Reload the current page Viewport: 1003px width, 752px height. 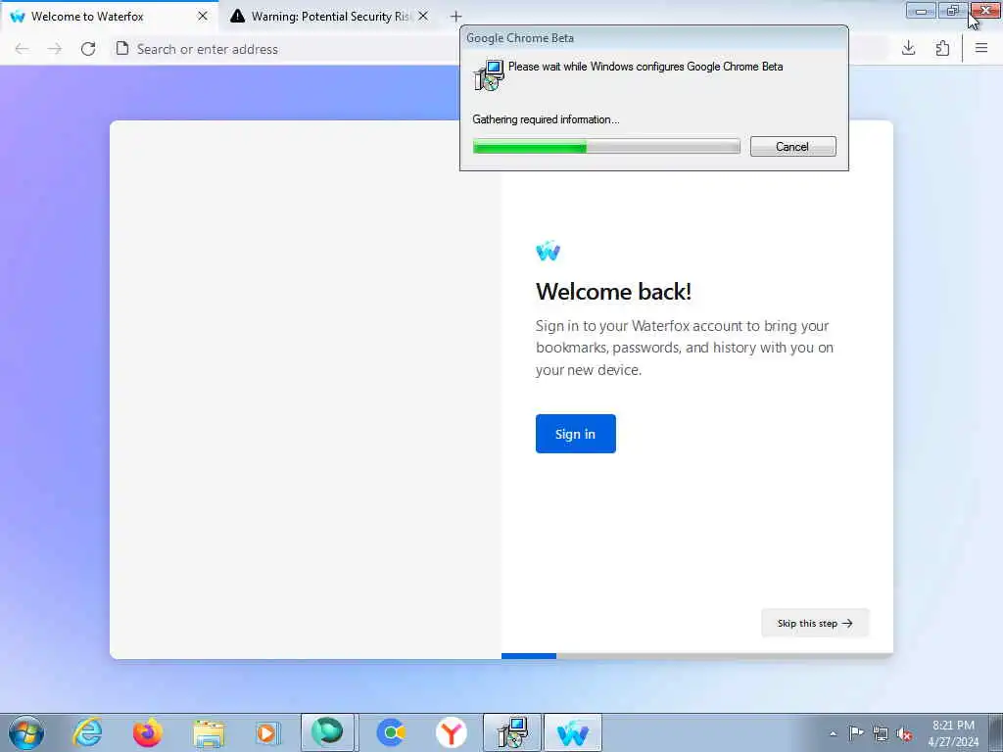[x=88, y=49]
